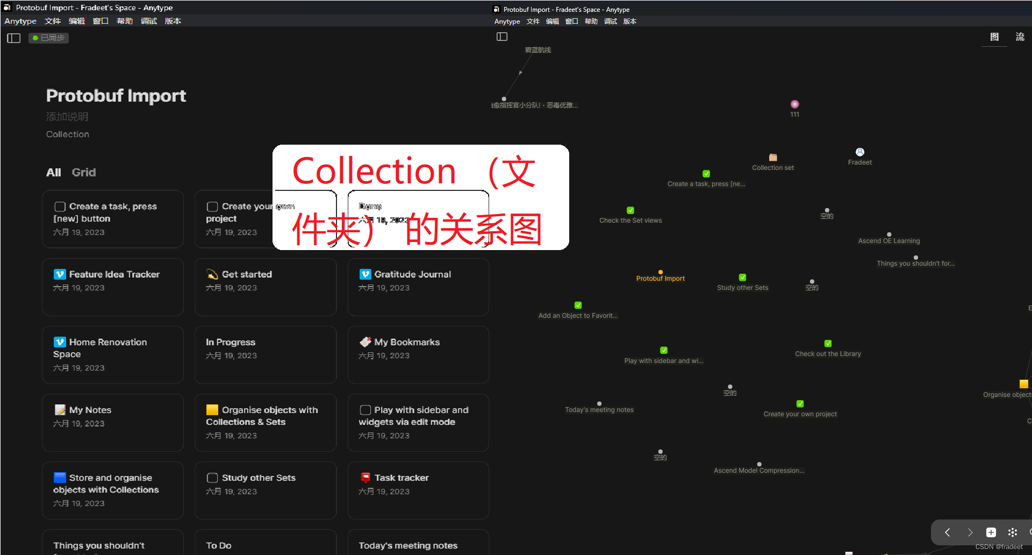
Task: Select Play with sidebar and wi... graph node
Action: (664, 350)
